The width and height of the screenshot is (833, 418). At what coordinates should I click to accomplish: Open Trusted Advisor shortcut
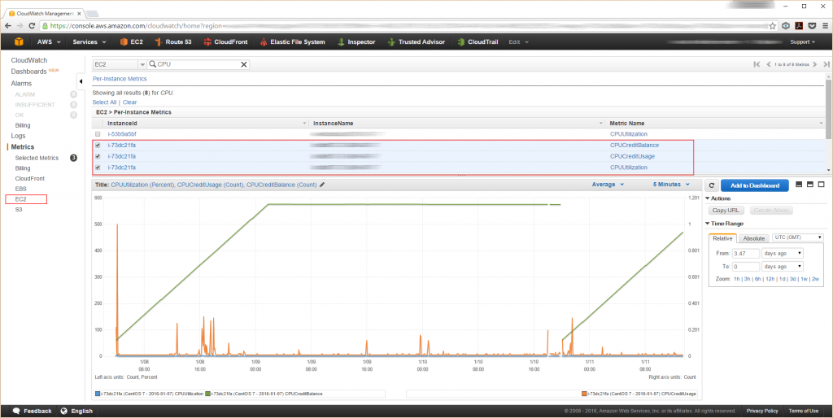click(416, 42)
